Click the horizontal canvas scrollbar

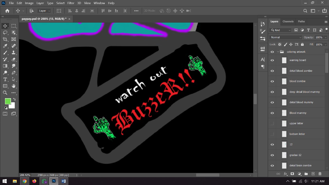coord(208,175)
